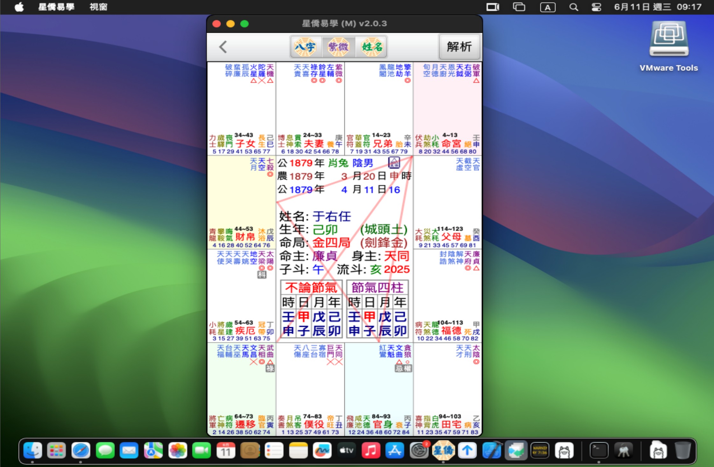Click the small seal icon beside 陰男

click(x=394, y=163)
